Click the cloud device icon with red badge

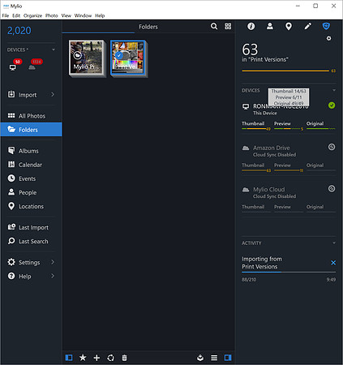click(x=32, y=67)
